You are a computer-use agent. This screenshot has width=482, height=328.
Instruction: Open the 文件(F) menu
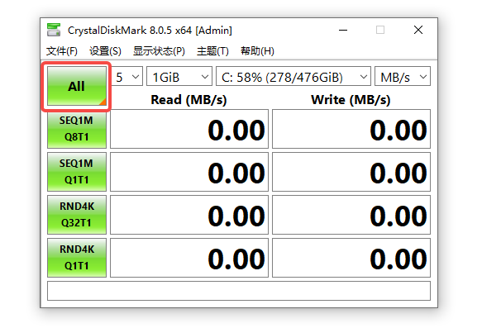coord(62,51)
